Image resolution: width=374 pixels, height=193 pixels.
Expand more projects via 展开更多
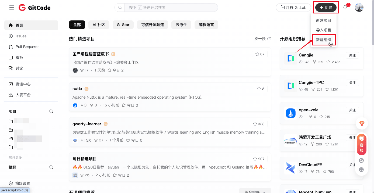[15, 157]
